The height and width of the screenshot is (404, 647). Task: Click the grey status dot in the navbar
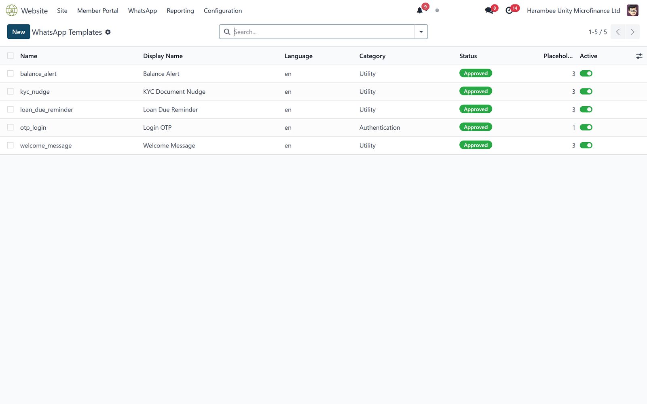pos(437,11)
